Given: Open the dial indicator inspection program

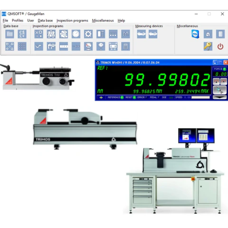Looking at the screenshot, I should [x=101, y=47].
